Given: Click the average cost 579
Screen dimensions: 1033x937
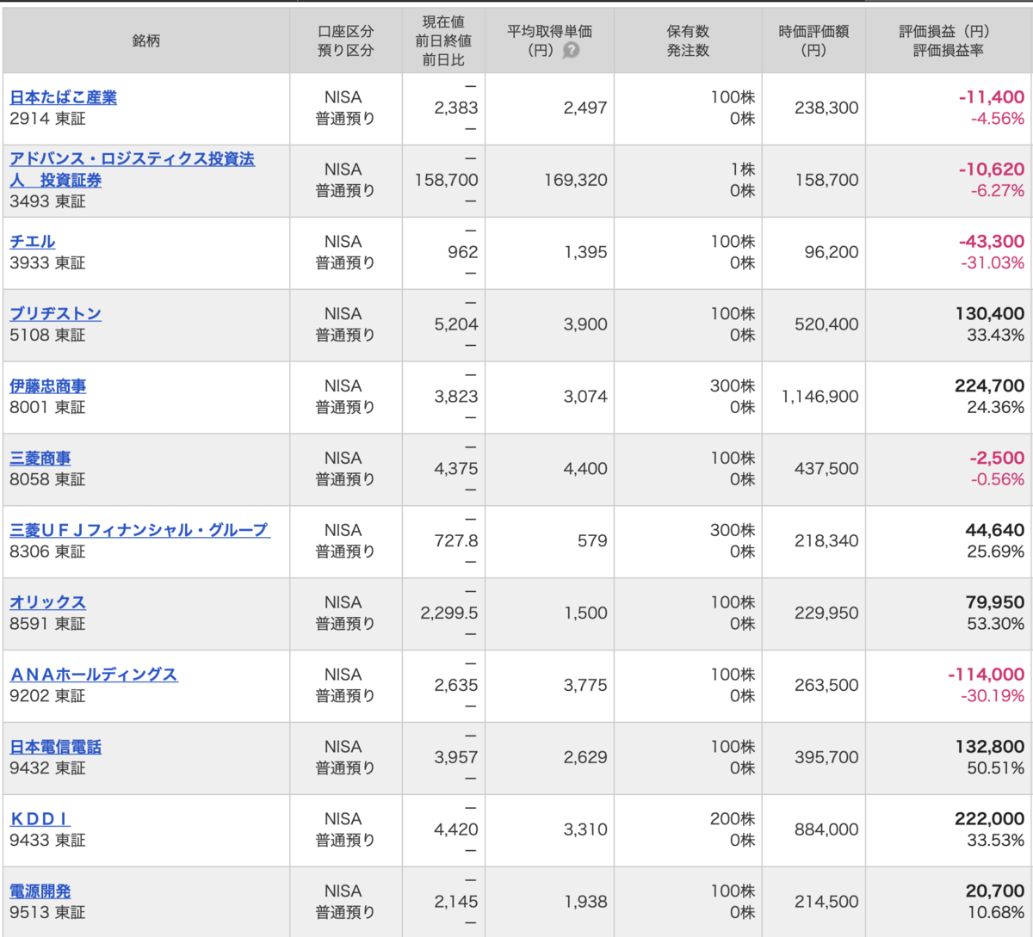Looking at the screenshot, I should [592, 541].
